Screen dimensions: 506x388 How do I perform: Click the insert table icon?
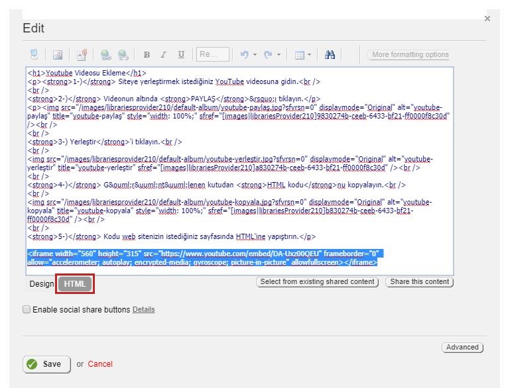[x=300, y=55]
